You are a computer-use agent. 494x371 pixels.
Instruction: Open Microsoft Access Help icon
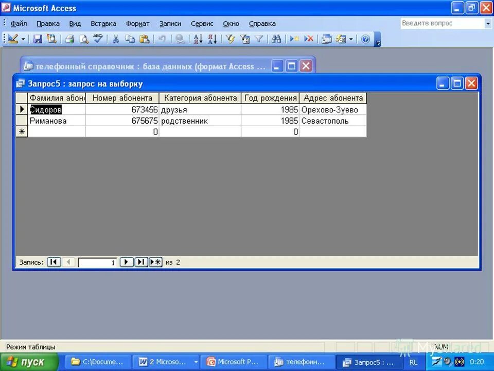365,39
